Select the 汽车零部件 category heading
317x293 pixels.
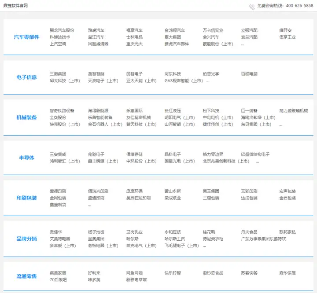point(26,37)
